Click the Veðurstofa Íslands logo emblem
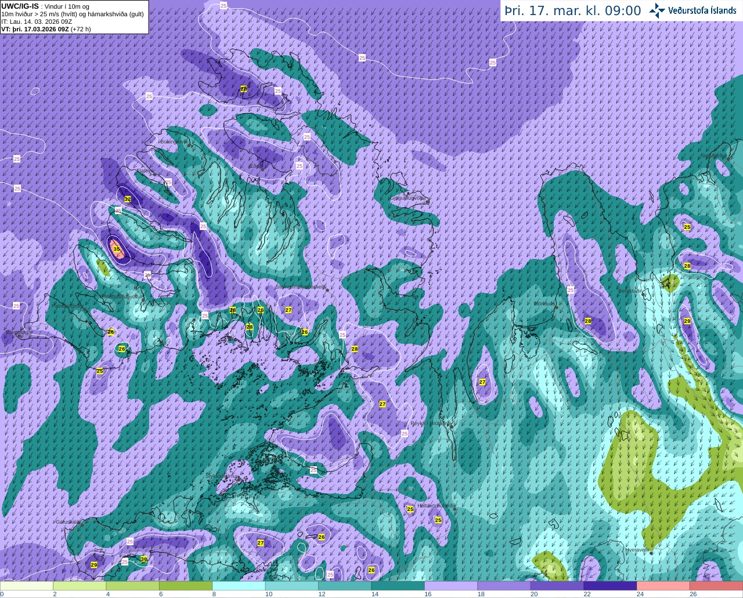This screenshot has height=598, width=743. pyautogui.click(x=657, y=10)
